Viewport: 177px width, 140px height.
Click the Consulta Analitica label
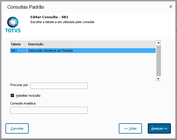pyautogui.click(x=23, y=103)
